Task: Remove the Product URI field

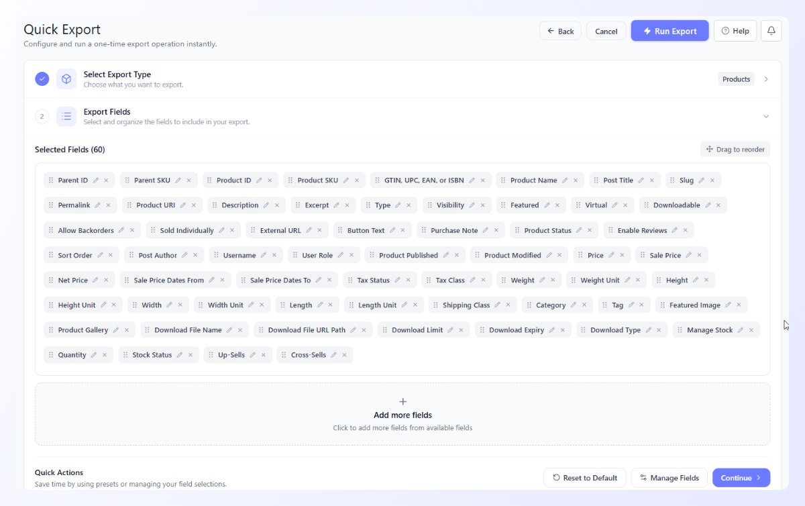Action: (x=194, y=205)
